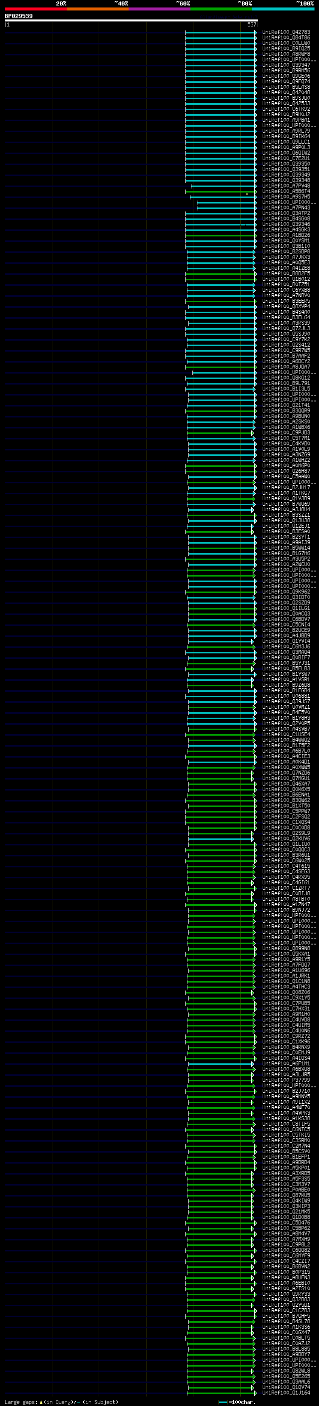The image size is (319, 1406).
Task: Click hit label UniRef100_Q1B012
Action: [x=286, y=279]
